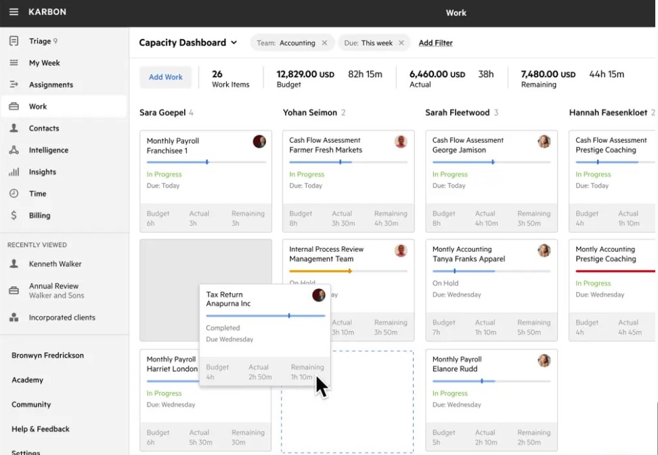Open Help & Feedback

point(41,429)
